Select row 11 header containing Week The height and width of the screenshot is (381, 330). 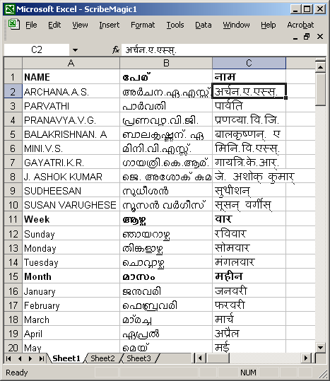(x=13, y=219)
